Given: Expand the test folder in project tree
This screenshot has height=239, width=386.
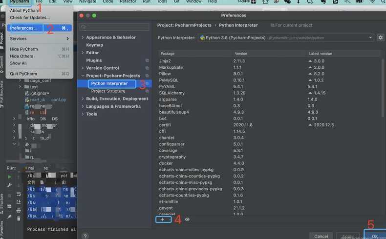Looking at the screenshot, I should click(20, 87).
